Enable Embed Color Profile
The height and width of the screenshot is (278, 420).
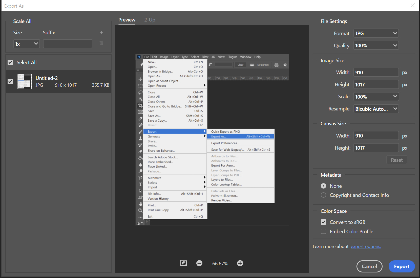tap(323, 231)
